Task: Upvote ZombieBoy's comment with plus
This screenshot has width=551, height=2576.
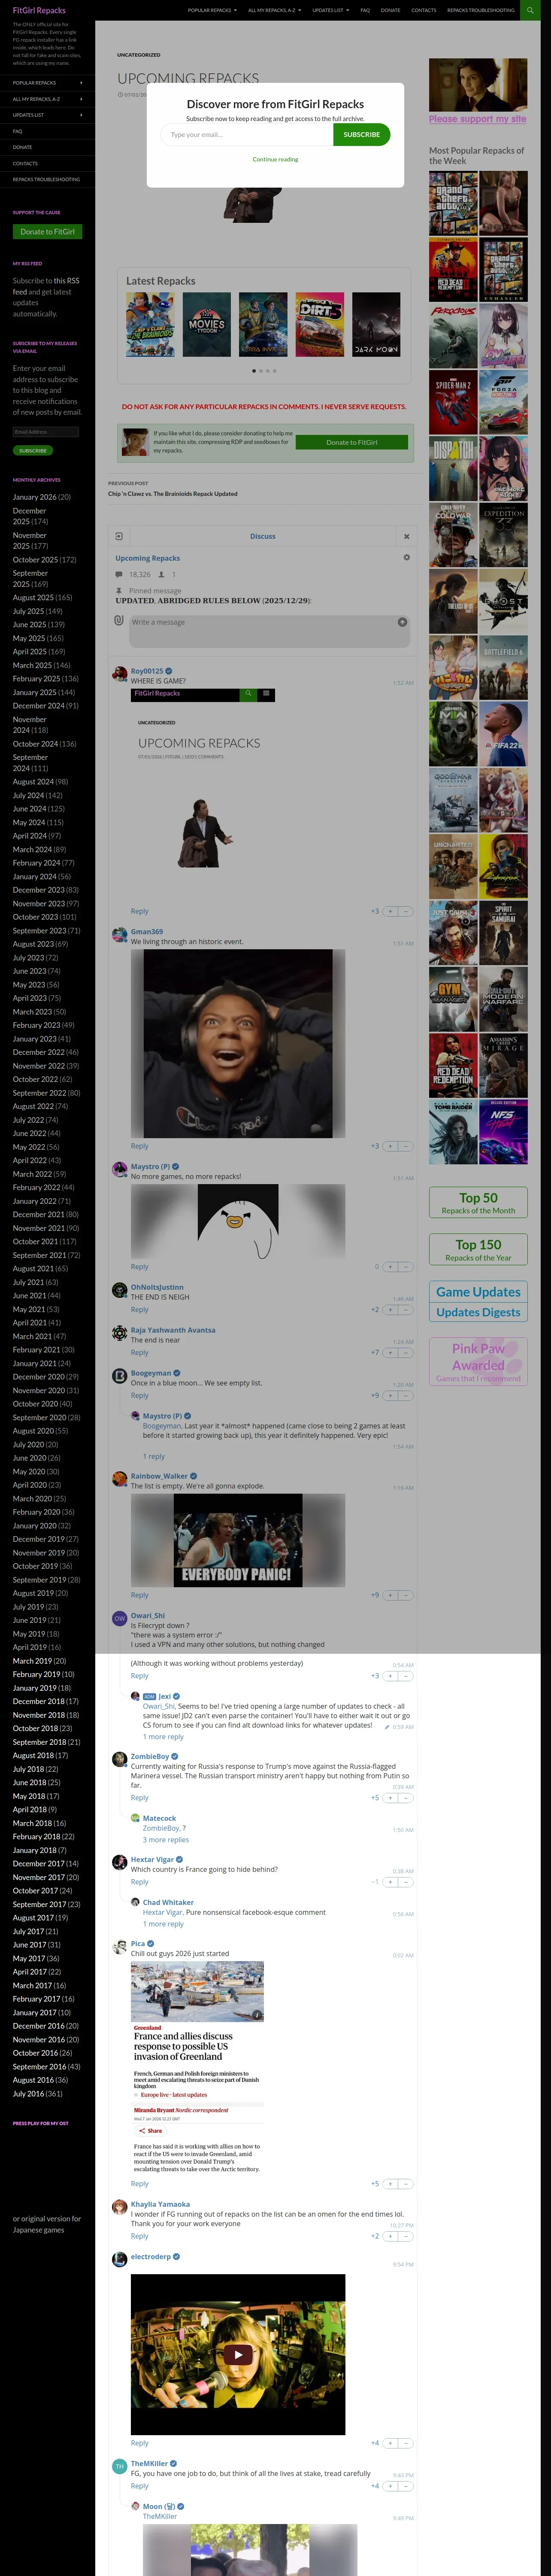Action: 391,1797
